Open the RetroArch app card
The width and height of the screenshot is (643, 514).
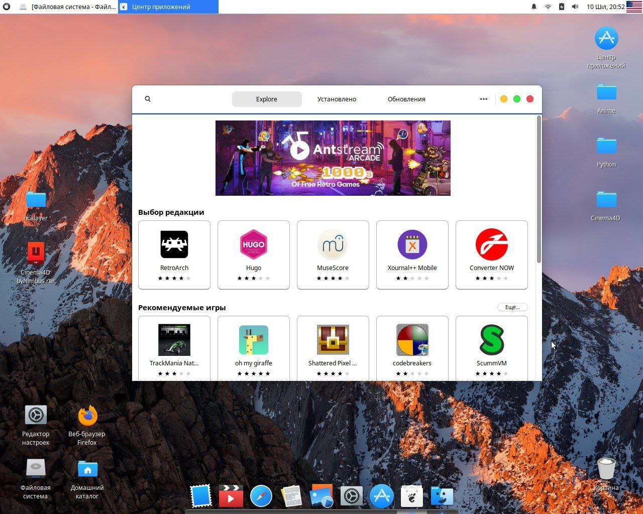(174, 255)
